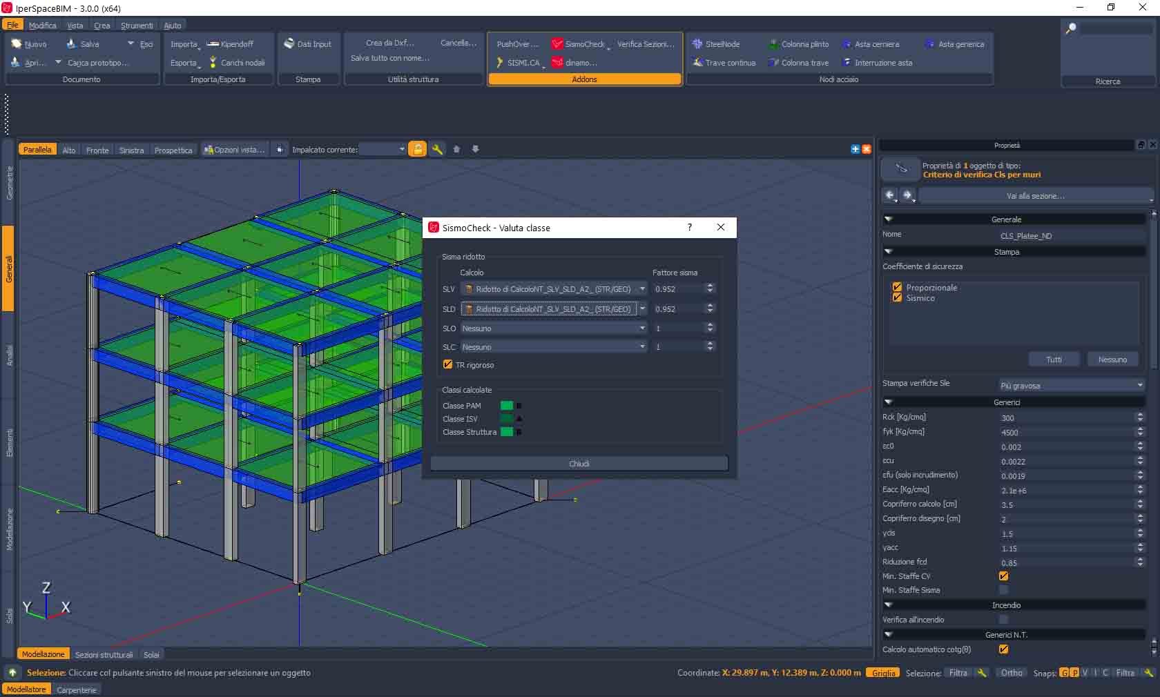Click the Nessuno button under coefficients
The image size is (1160, 697).
pos(1112,359)
